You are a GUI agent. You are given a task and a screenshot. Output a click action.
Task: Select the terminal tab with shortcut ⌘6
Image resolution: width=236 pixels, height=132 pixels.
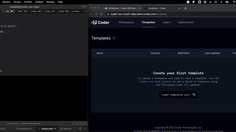(x=35, y=11)
